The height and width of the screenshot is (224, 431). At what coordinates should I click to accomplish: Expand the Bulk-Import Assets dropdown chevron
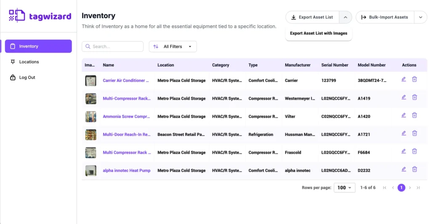tap(420, 17)
